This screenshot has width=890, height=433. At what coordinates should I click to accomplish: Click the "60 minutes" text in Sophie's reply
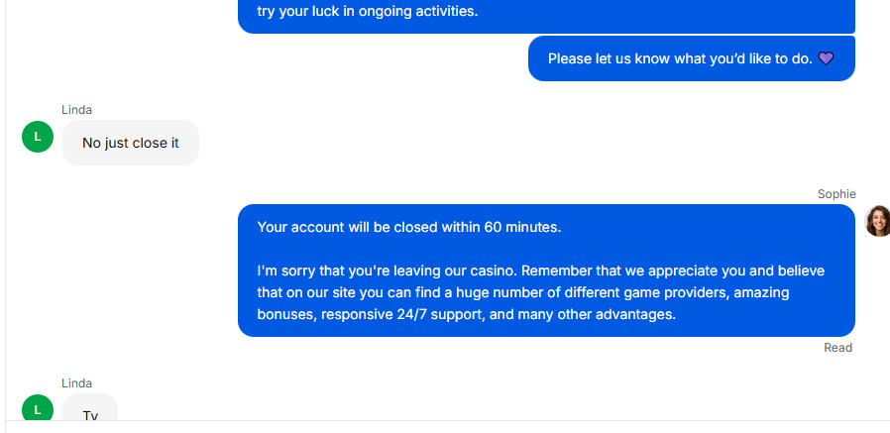[x=522, y=227]
